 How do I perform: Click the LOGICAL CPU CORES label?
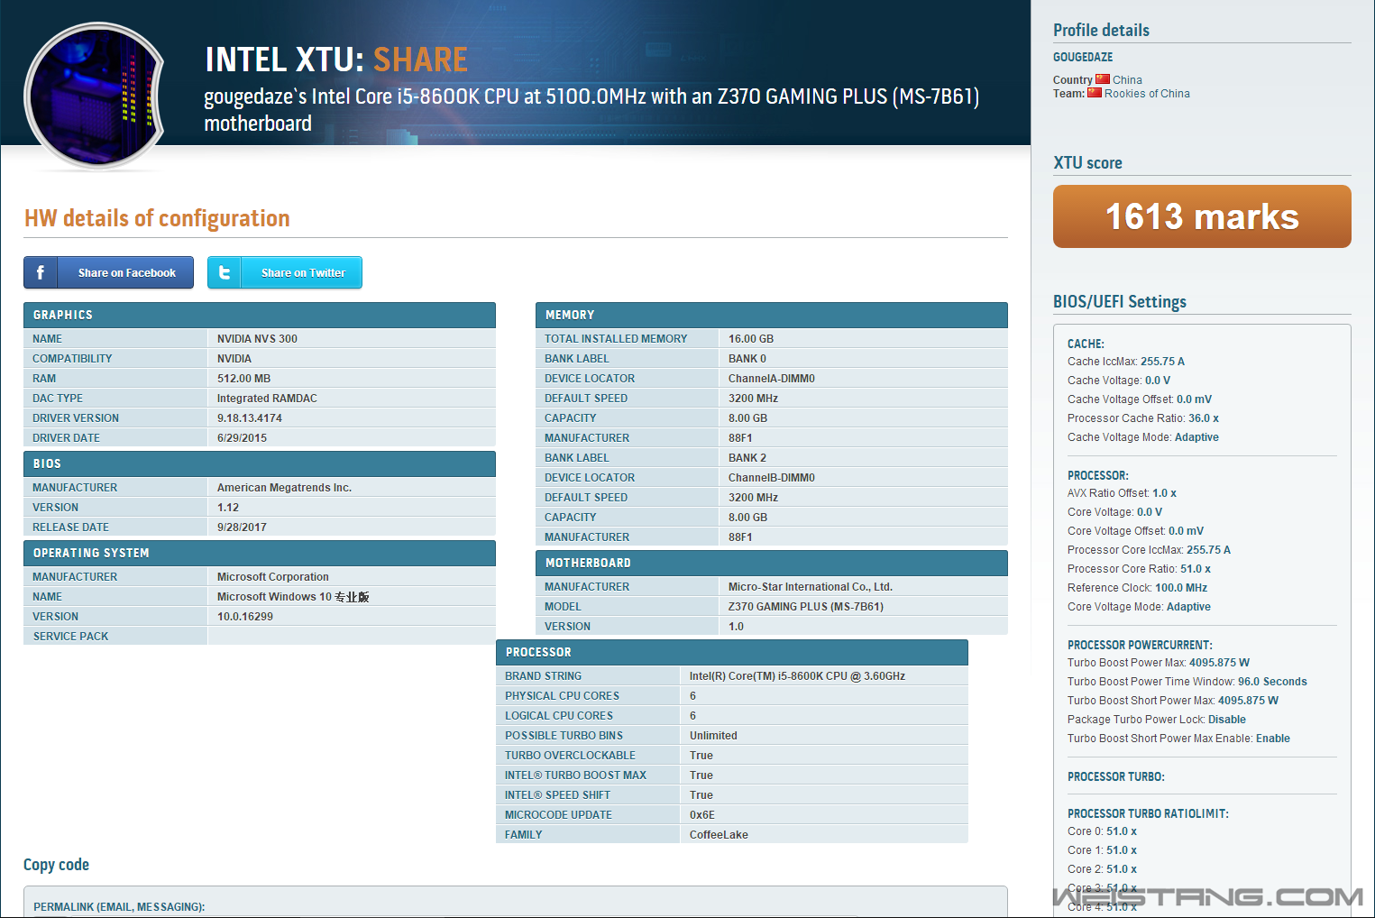click(559, 716)
